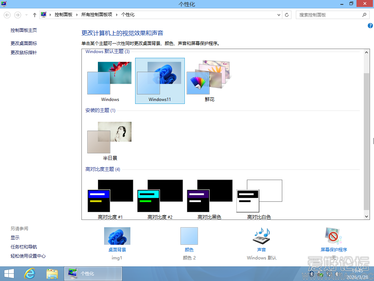
Task: Launch Internet Explorer from the taskbar
Action: [30, 274]
